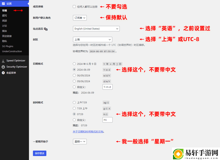This screenshot has height=160, width=220.
Task: Open the UnderConstruction submenu item
Action: coord(12,51)
